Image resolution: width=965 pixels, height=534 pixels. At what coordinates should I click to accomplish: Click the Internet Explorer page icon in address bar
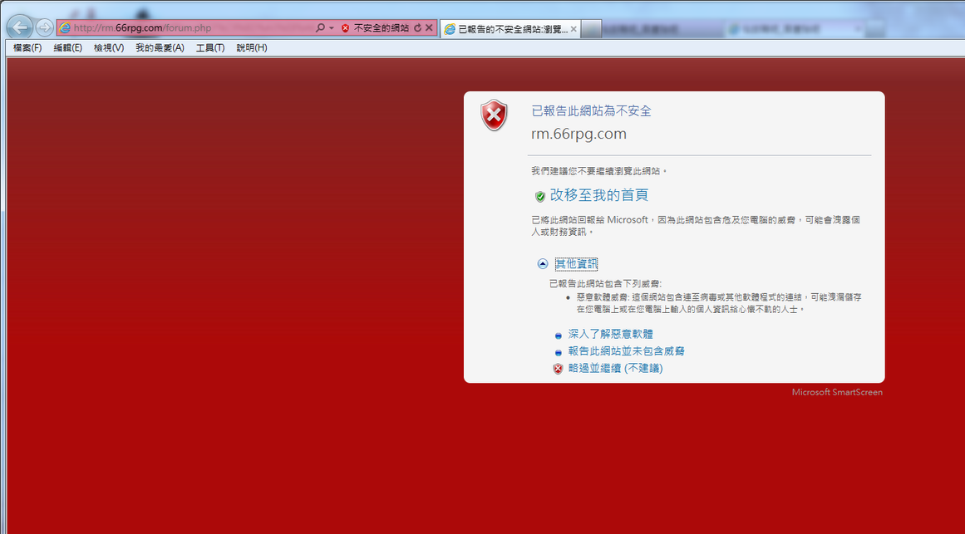pos(65,27)
